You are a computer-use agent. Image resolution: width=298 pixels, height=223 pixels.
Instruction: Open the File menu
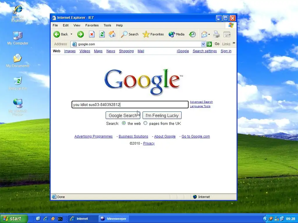tap(55, 25)
